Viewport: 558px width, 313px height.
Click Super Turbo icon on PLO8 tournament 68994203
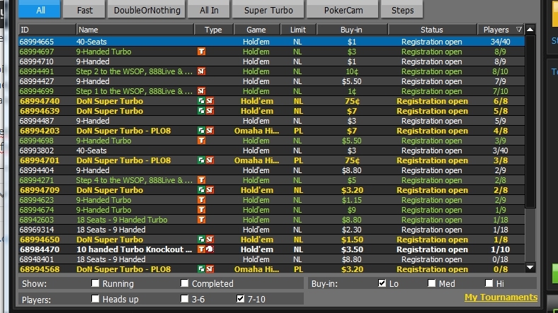210,131
